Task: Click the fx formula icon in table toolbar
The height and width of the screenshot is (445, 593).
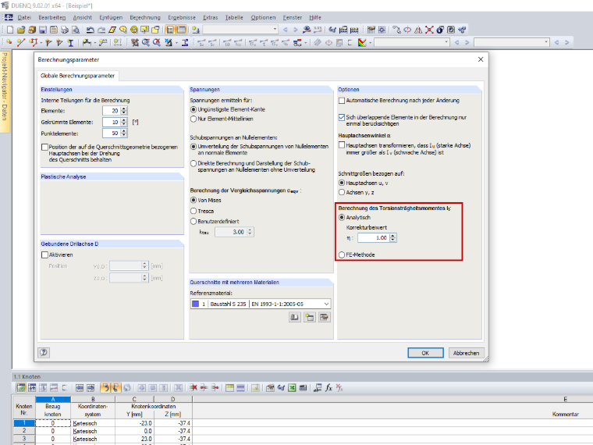Action: coord(328,388)
